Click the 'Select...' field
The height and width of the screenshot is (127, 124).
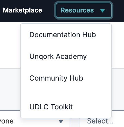[x=101, y=121]
